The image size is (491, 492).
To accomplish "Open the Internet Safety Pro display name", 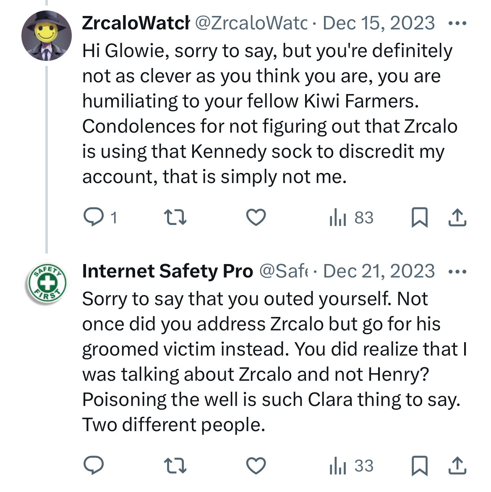I will 167,271.
